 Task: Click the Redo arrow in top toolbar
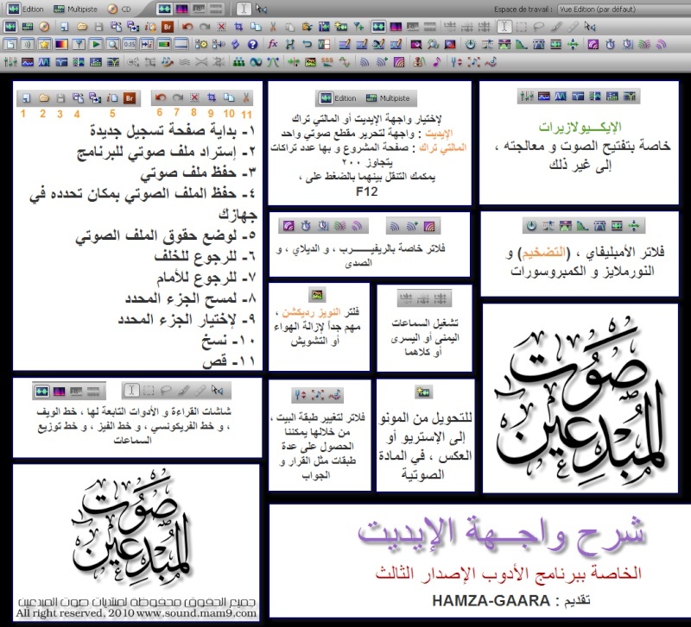click(x=204, y=27)
